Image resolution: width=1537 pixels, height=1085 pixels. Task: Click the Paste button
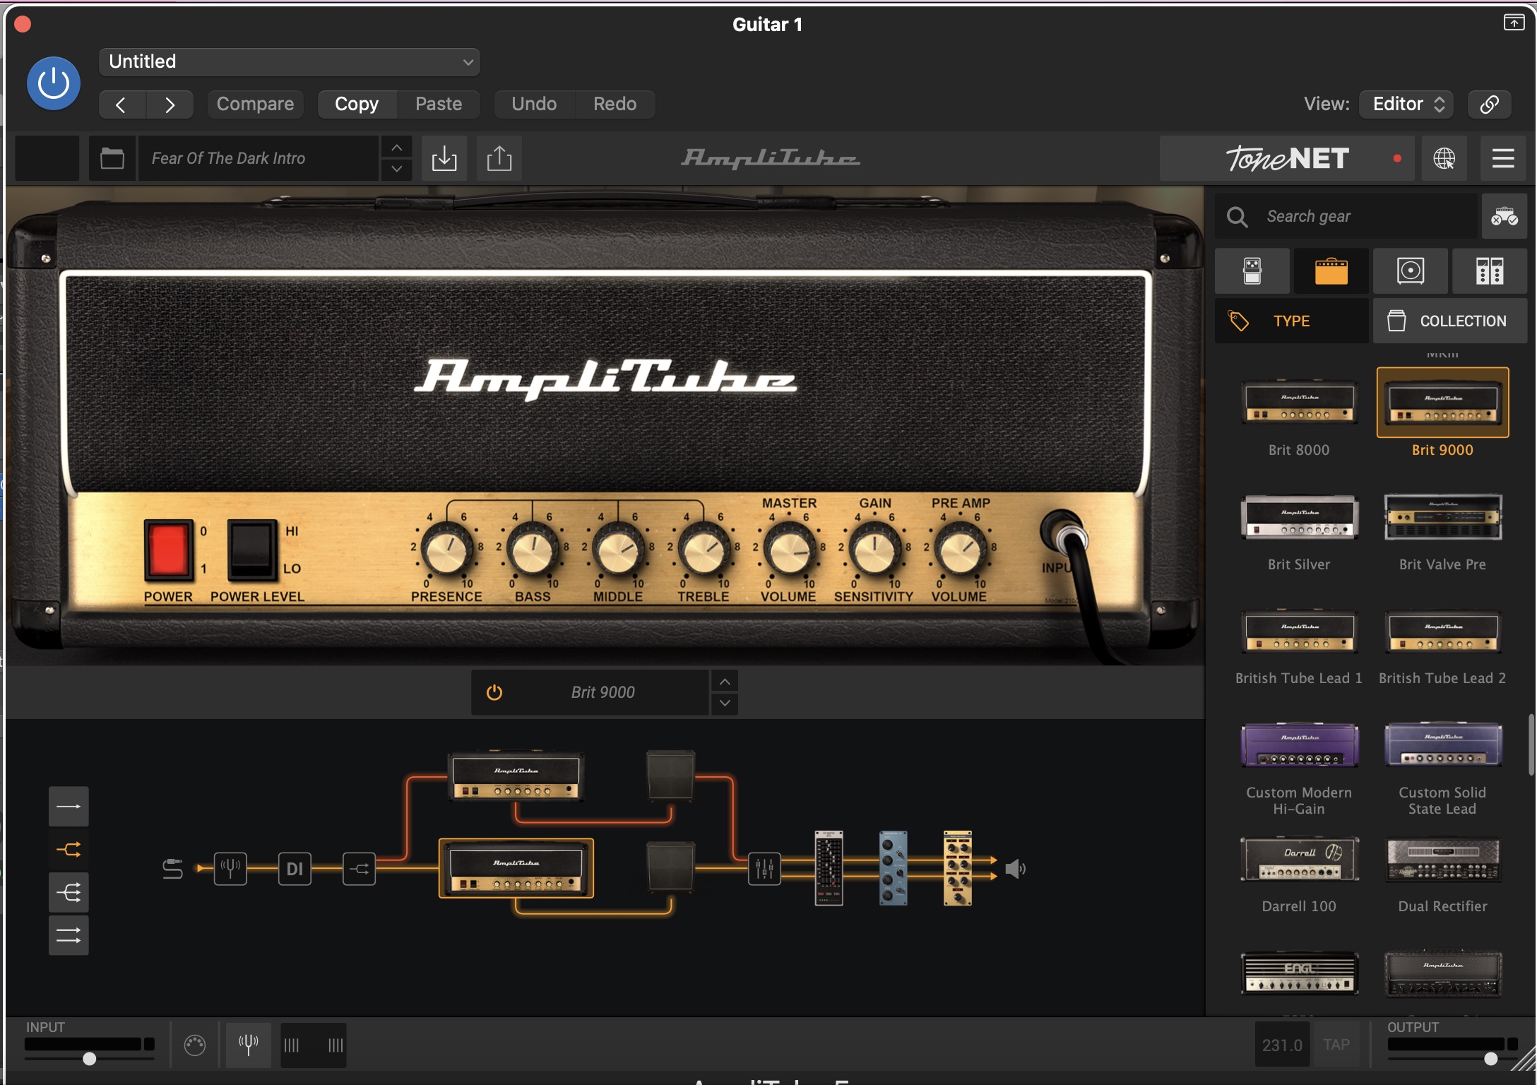click(439, 105)
